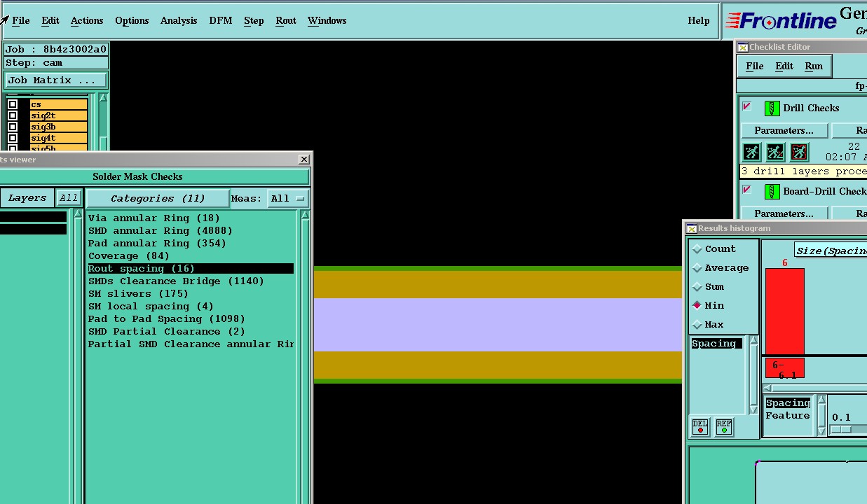
Task: Select SMD Partial Clearance (2) category
Action: (167, 332)
